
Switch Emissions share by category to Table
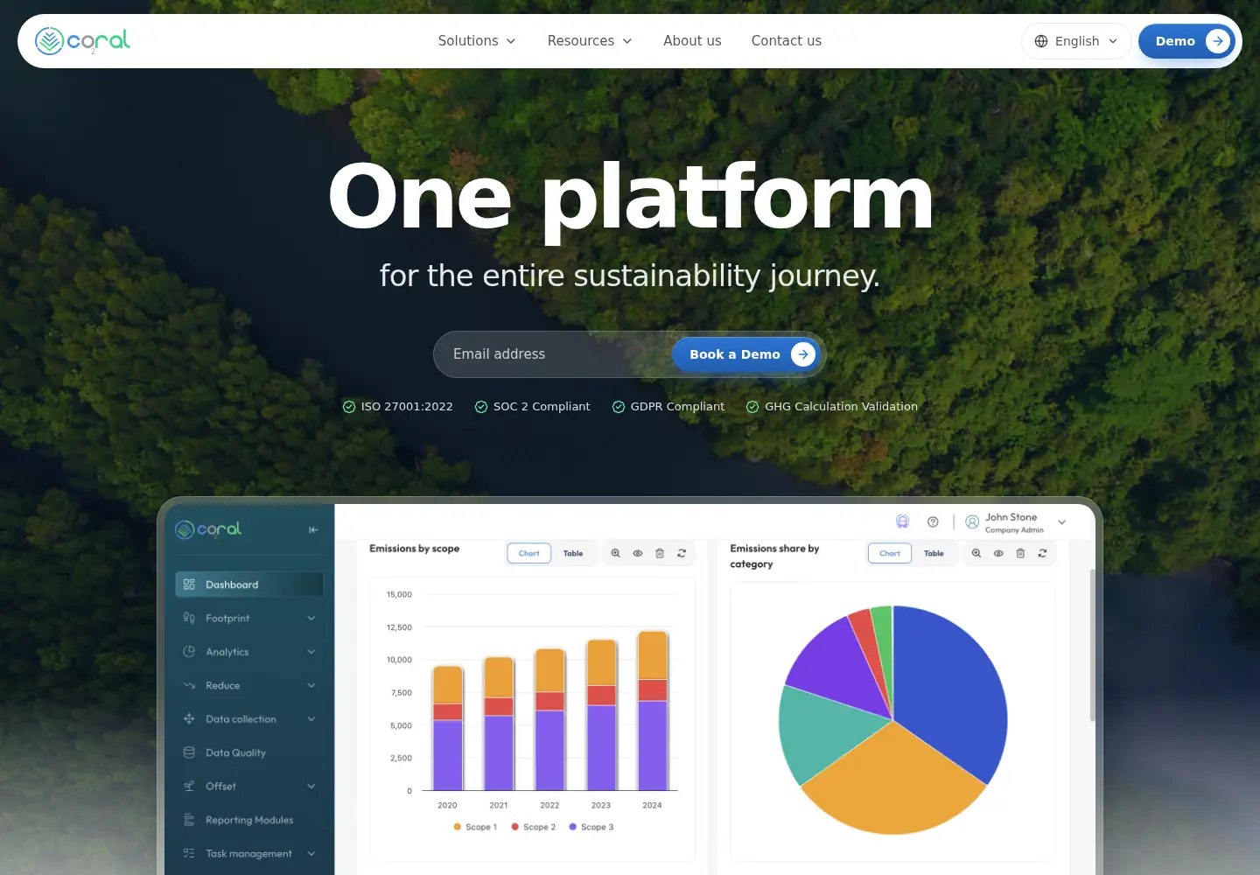[x=934, y=553]
